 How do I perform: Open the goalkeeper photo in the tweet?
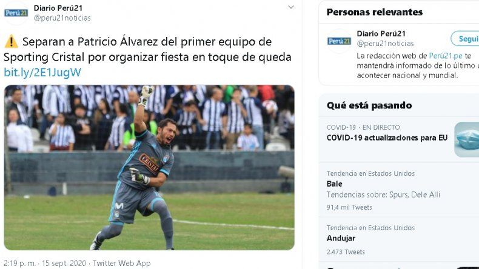149,167
